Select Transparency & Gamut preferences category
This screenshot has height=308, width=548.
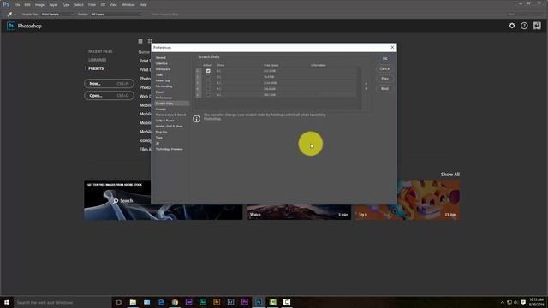tap(170, 115)
